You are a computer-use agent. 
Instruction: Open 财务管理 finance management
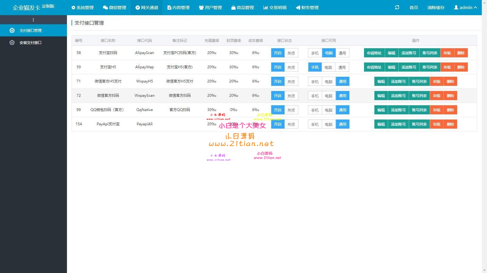(x=307, y=8)
